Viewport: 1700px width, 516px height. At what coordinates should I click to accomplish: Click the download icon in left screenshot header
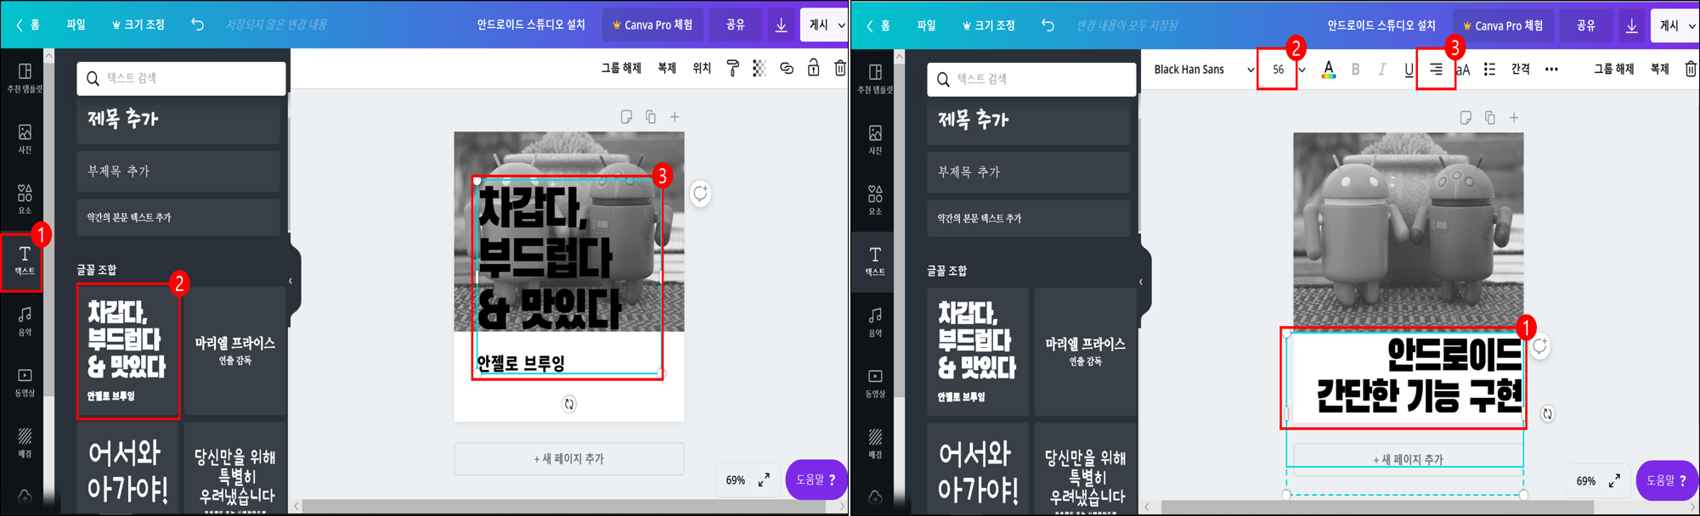pyautogui.click(x=781, y=25)
